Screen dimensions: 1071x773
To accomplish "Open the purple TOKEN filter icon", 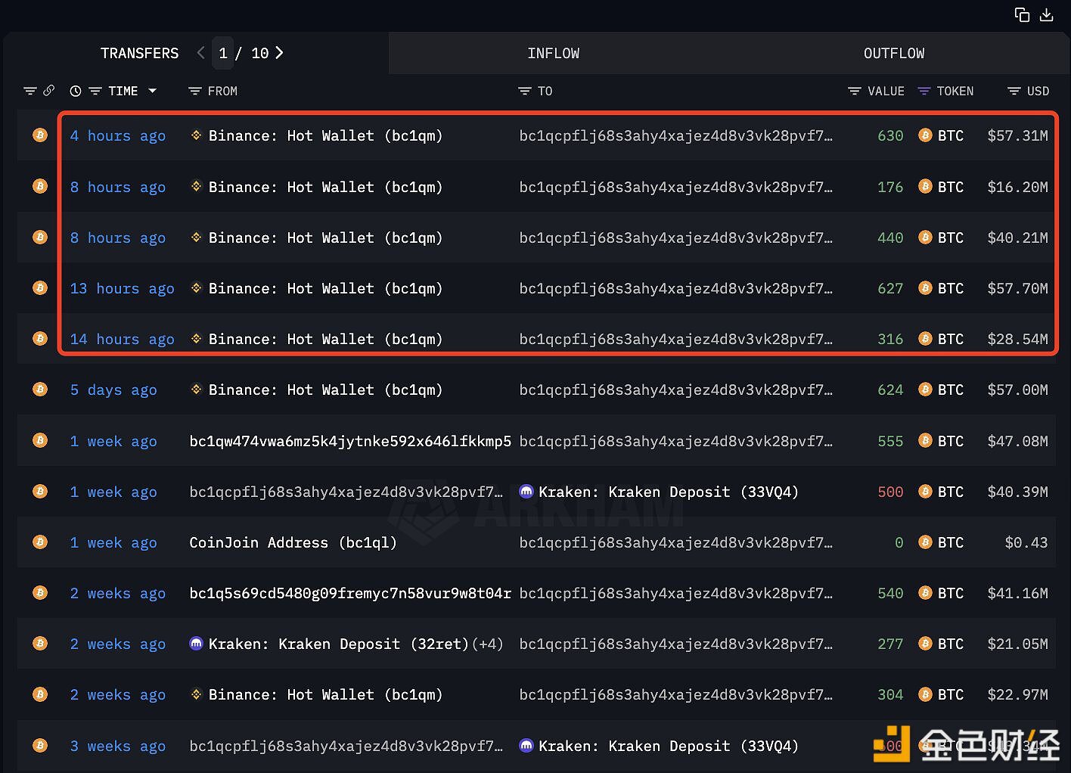I will (924, 92).
